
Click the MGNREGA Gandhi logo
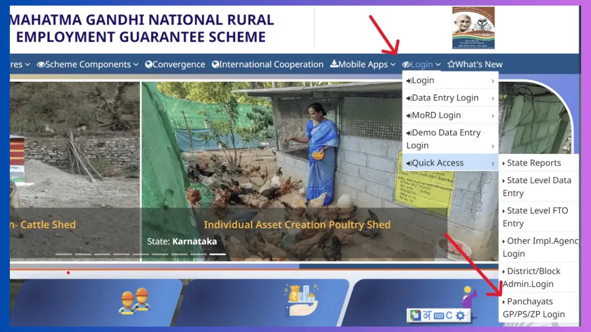(473, 27)
